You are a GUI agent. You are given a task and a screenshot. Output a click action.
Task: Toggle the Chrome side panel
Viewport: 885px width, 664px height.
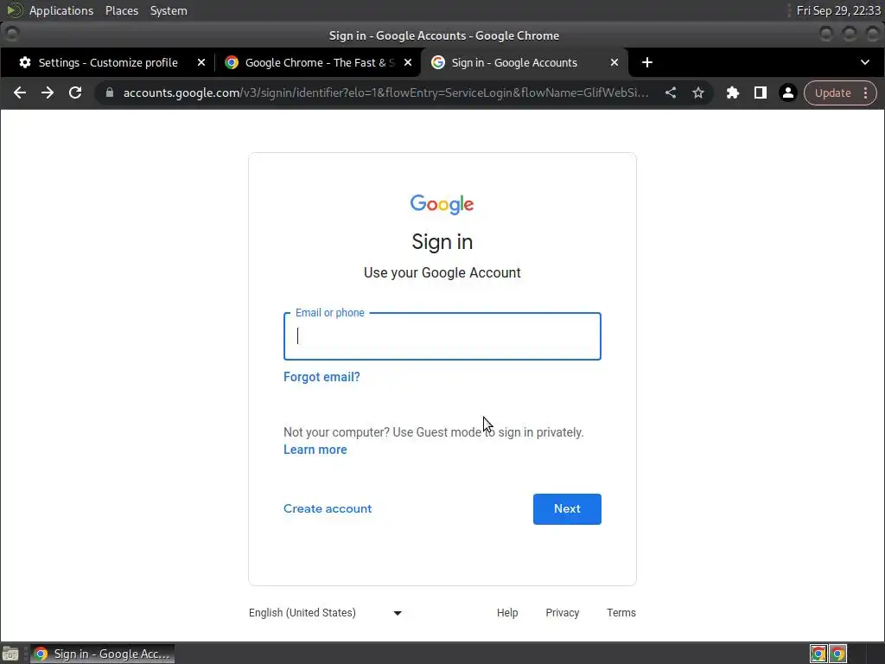click(x=761, y=93)
